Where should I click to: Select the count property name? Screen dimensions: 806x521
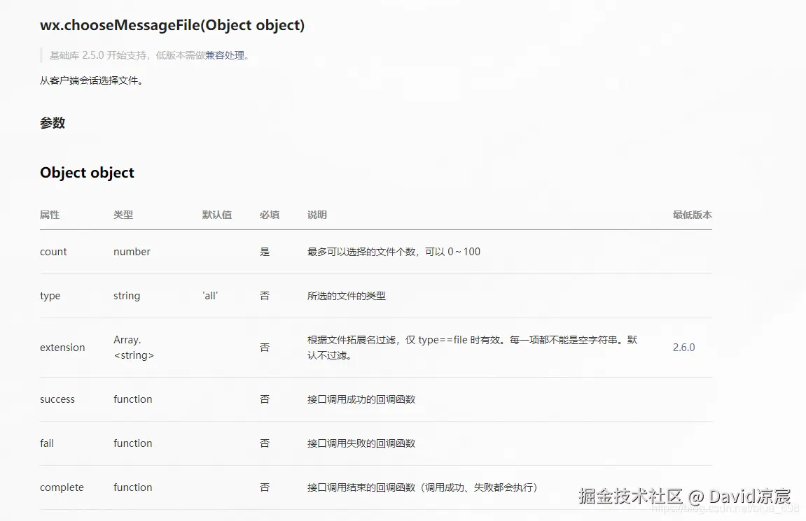pyautogui.click(x=53, y=251)
